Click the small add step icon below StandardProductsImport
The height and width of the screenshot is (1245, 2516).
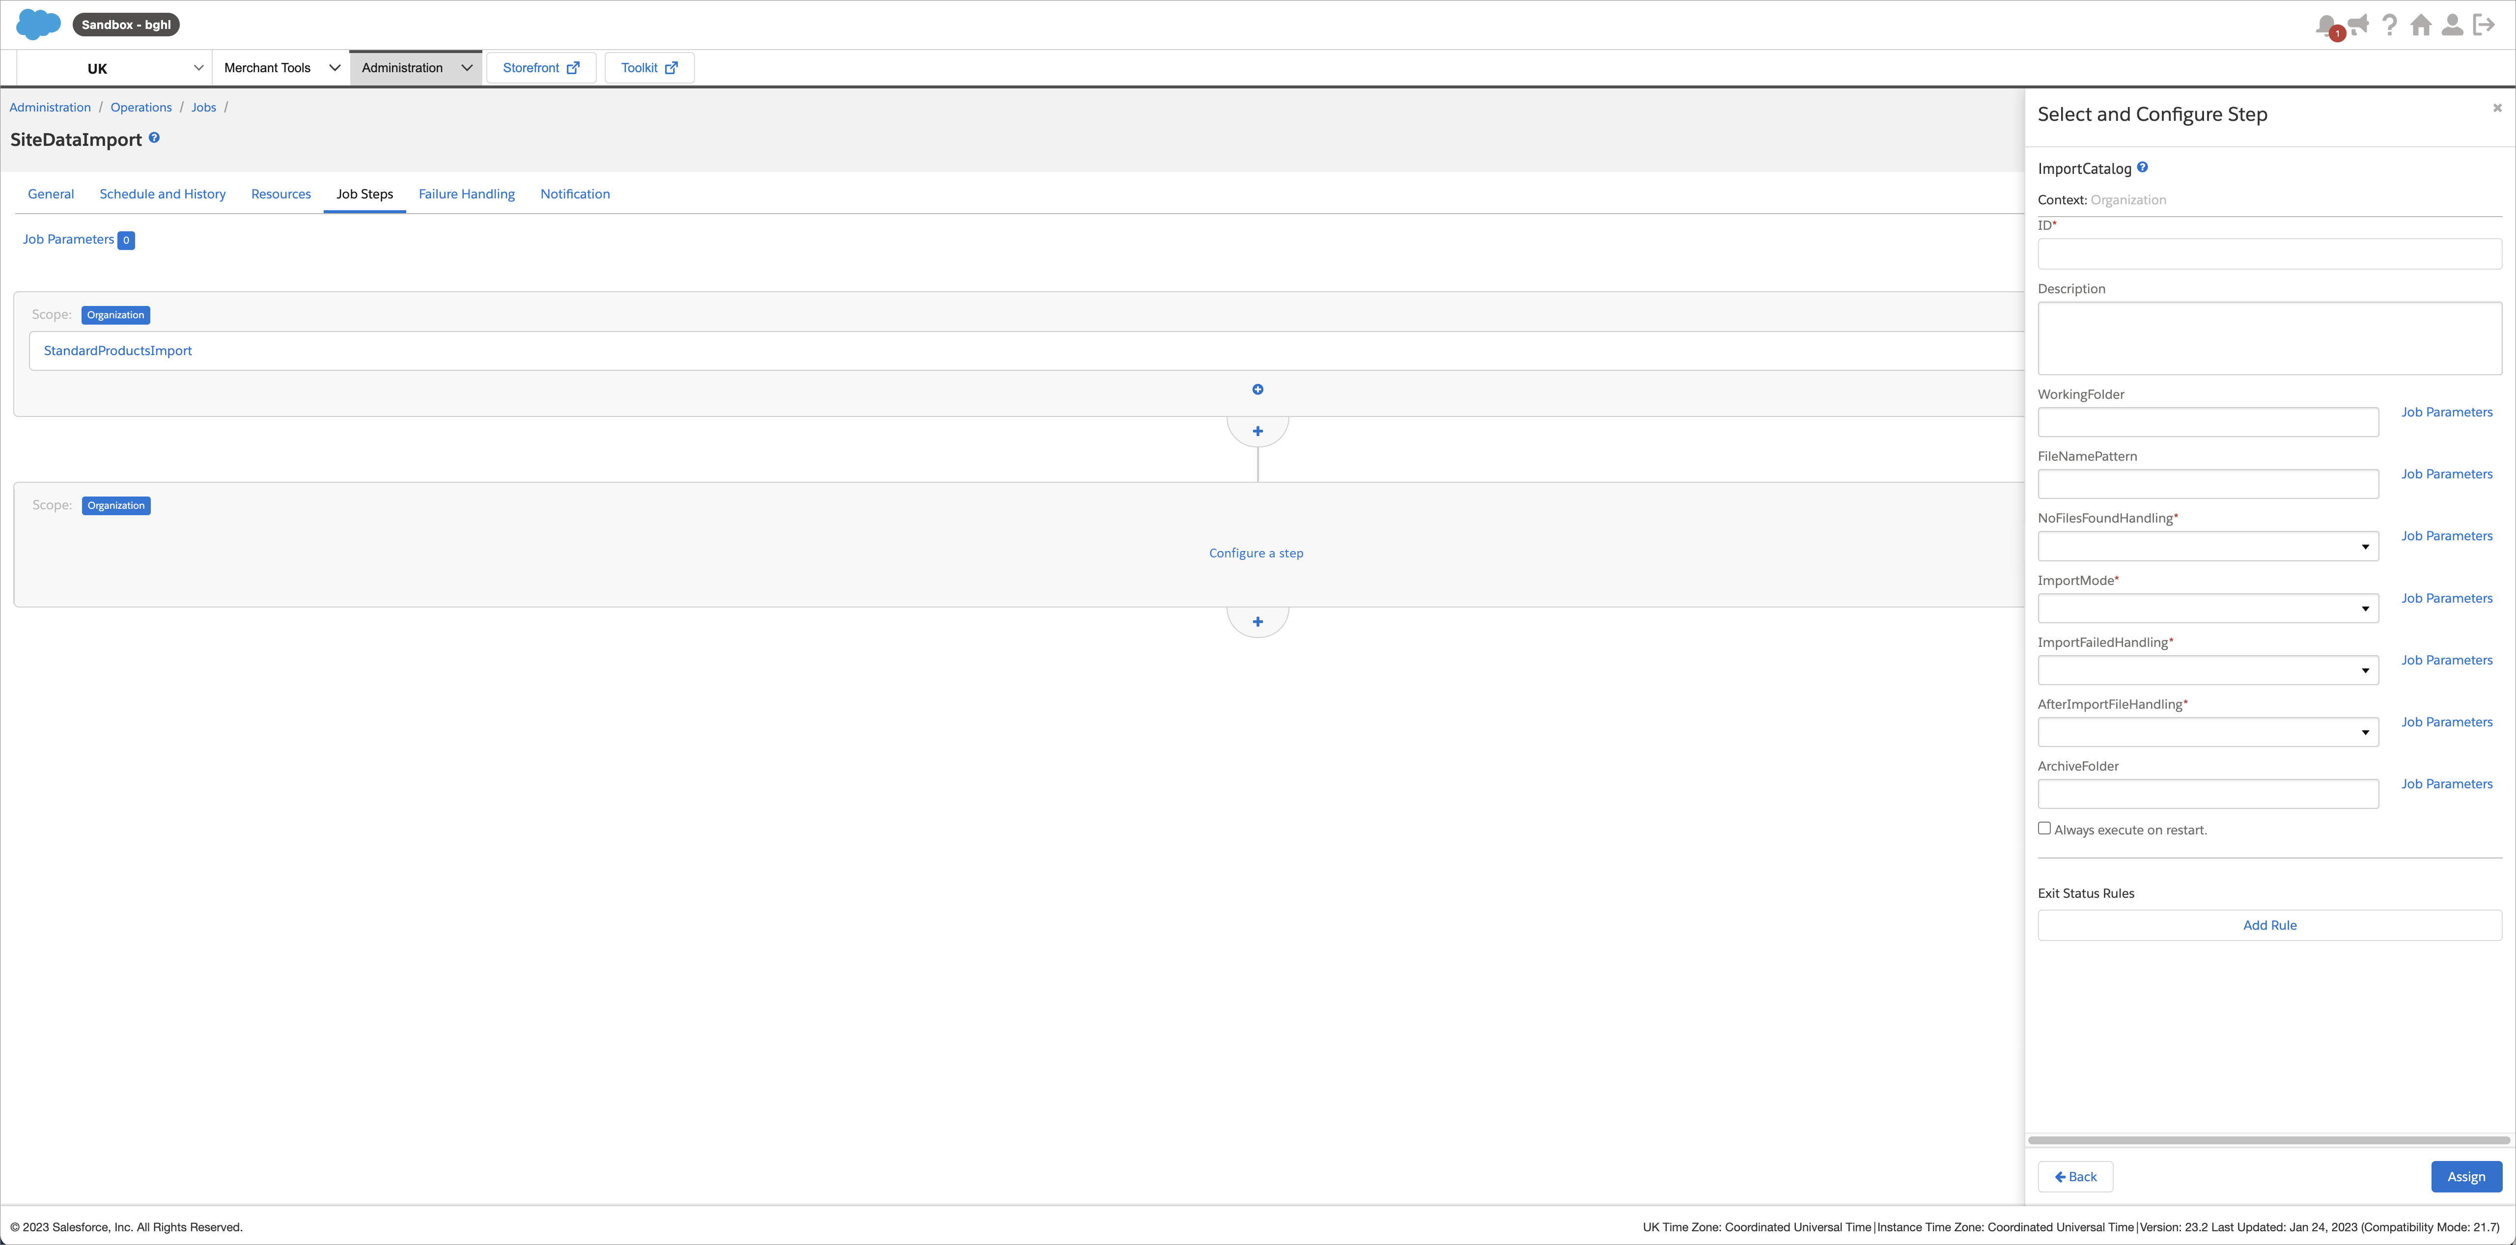[x=1258, y=389]
